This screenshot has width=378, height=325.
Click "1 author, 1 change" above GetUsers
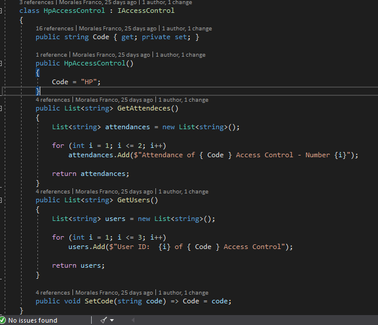pyautogui.click(x=183, y=192)
